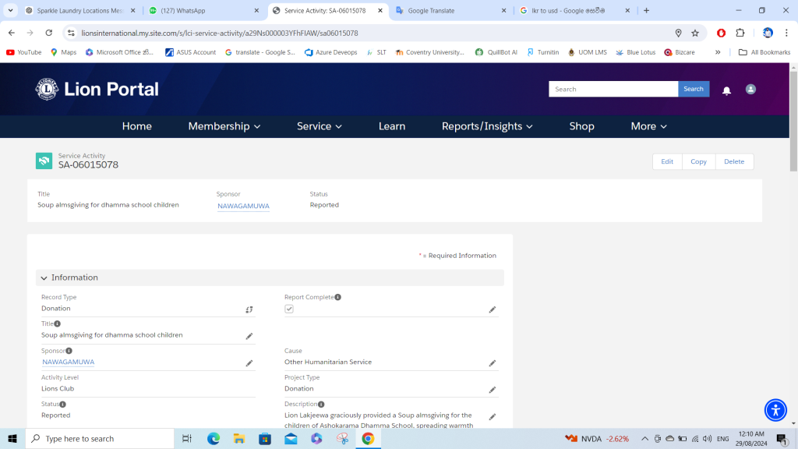The height and width of the screenshot is (449, 798).
Task: Click the Search button
Action: pos(693,89)
